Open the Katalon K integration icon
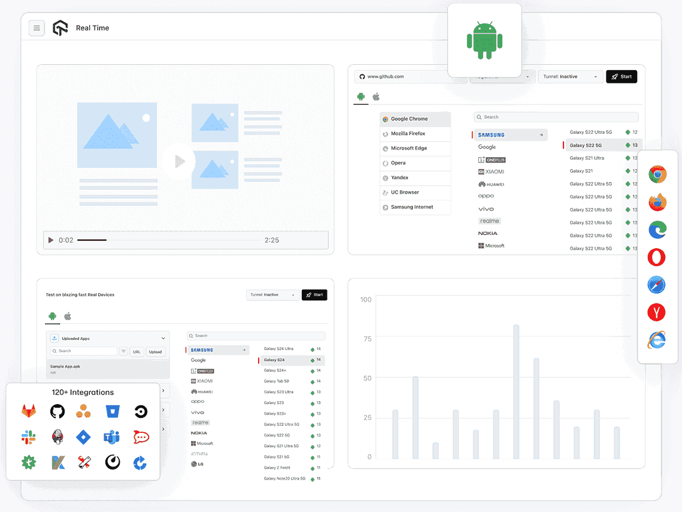The image size is (682, 512). [58, 462]
